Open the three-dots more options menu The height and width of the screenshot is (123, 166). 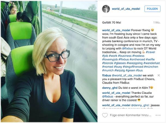[158, 115]
